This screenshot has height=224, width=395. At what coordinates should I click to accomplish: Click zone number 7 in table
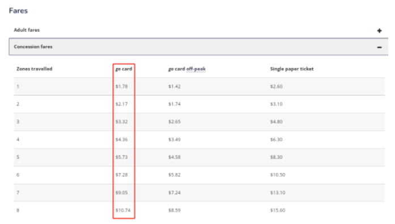[x=18, y=192]
